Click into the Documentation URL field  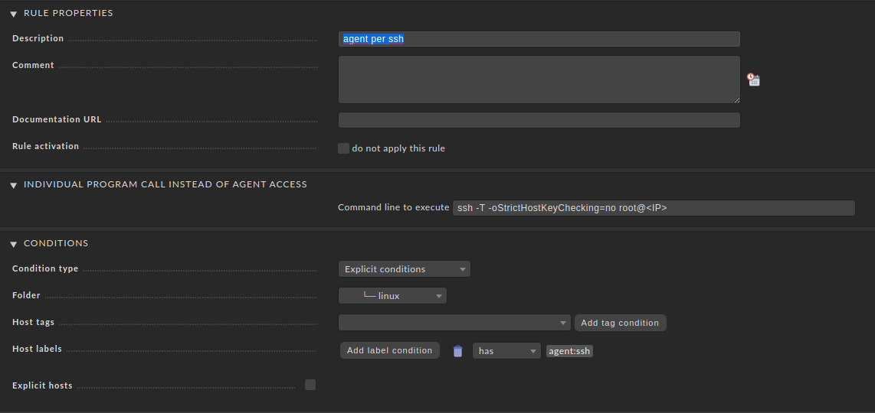539,120
